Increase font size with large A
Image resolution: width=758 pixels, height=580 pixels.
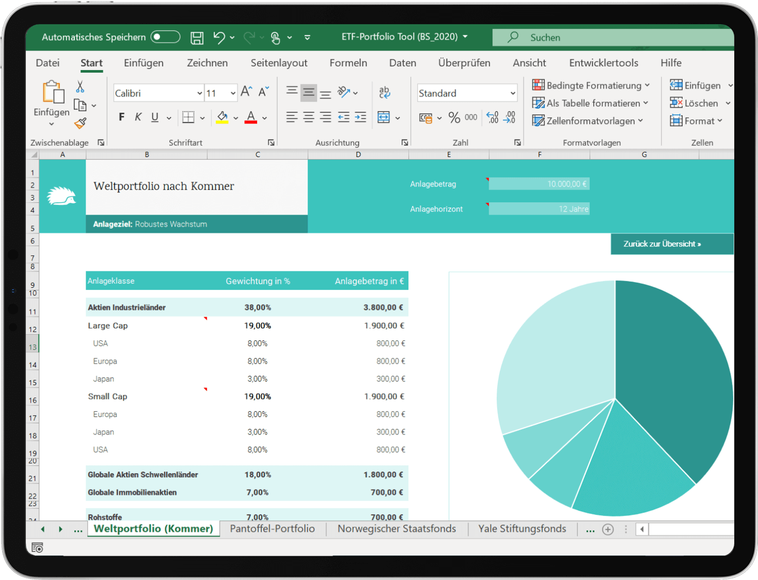click(246, 92)
